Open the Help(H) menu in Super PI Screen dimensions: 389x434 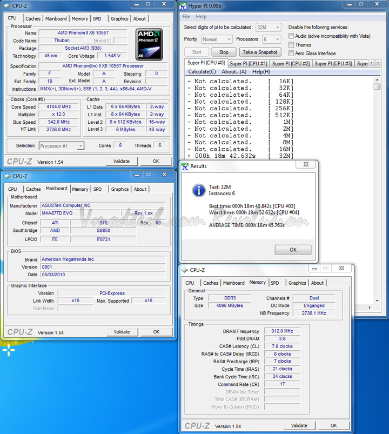[261, 72]
